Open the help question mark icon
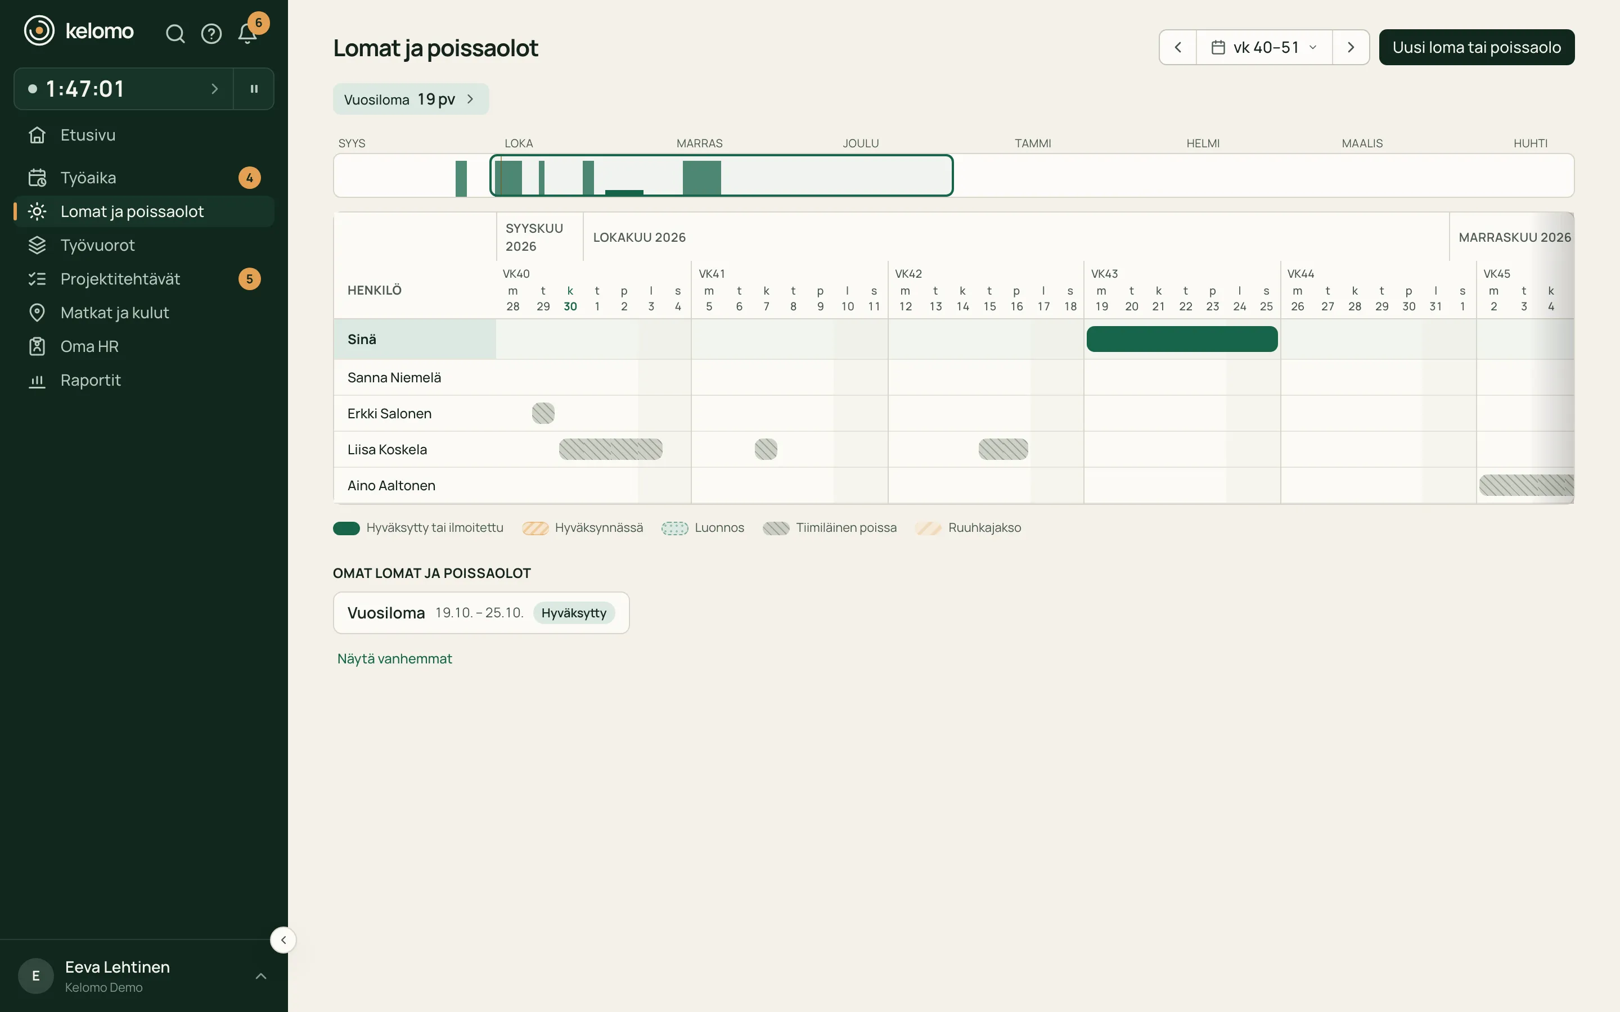The width and height of the screenshot is (1620, 1012). (x=211, y=34)
